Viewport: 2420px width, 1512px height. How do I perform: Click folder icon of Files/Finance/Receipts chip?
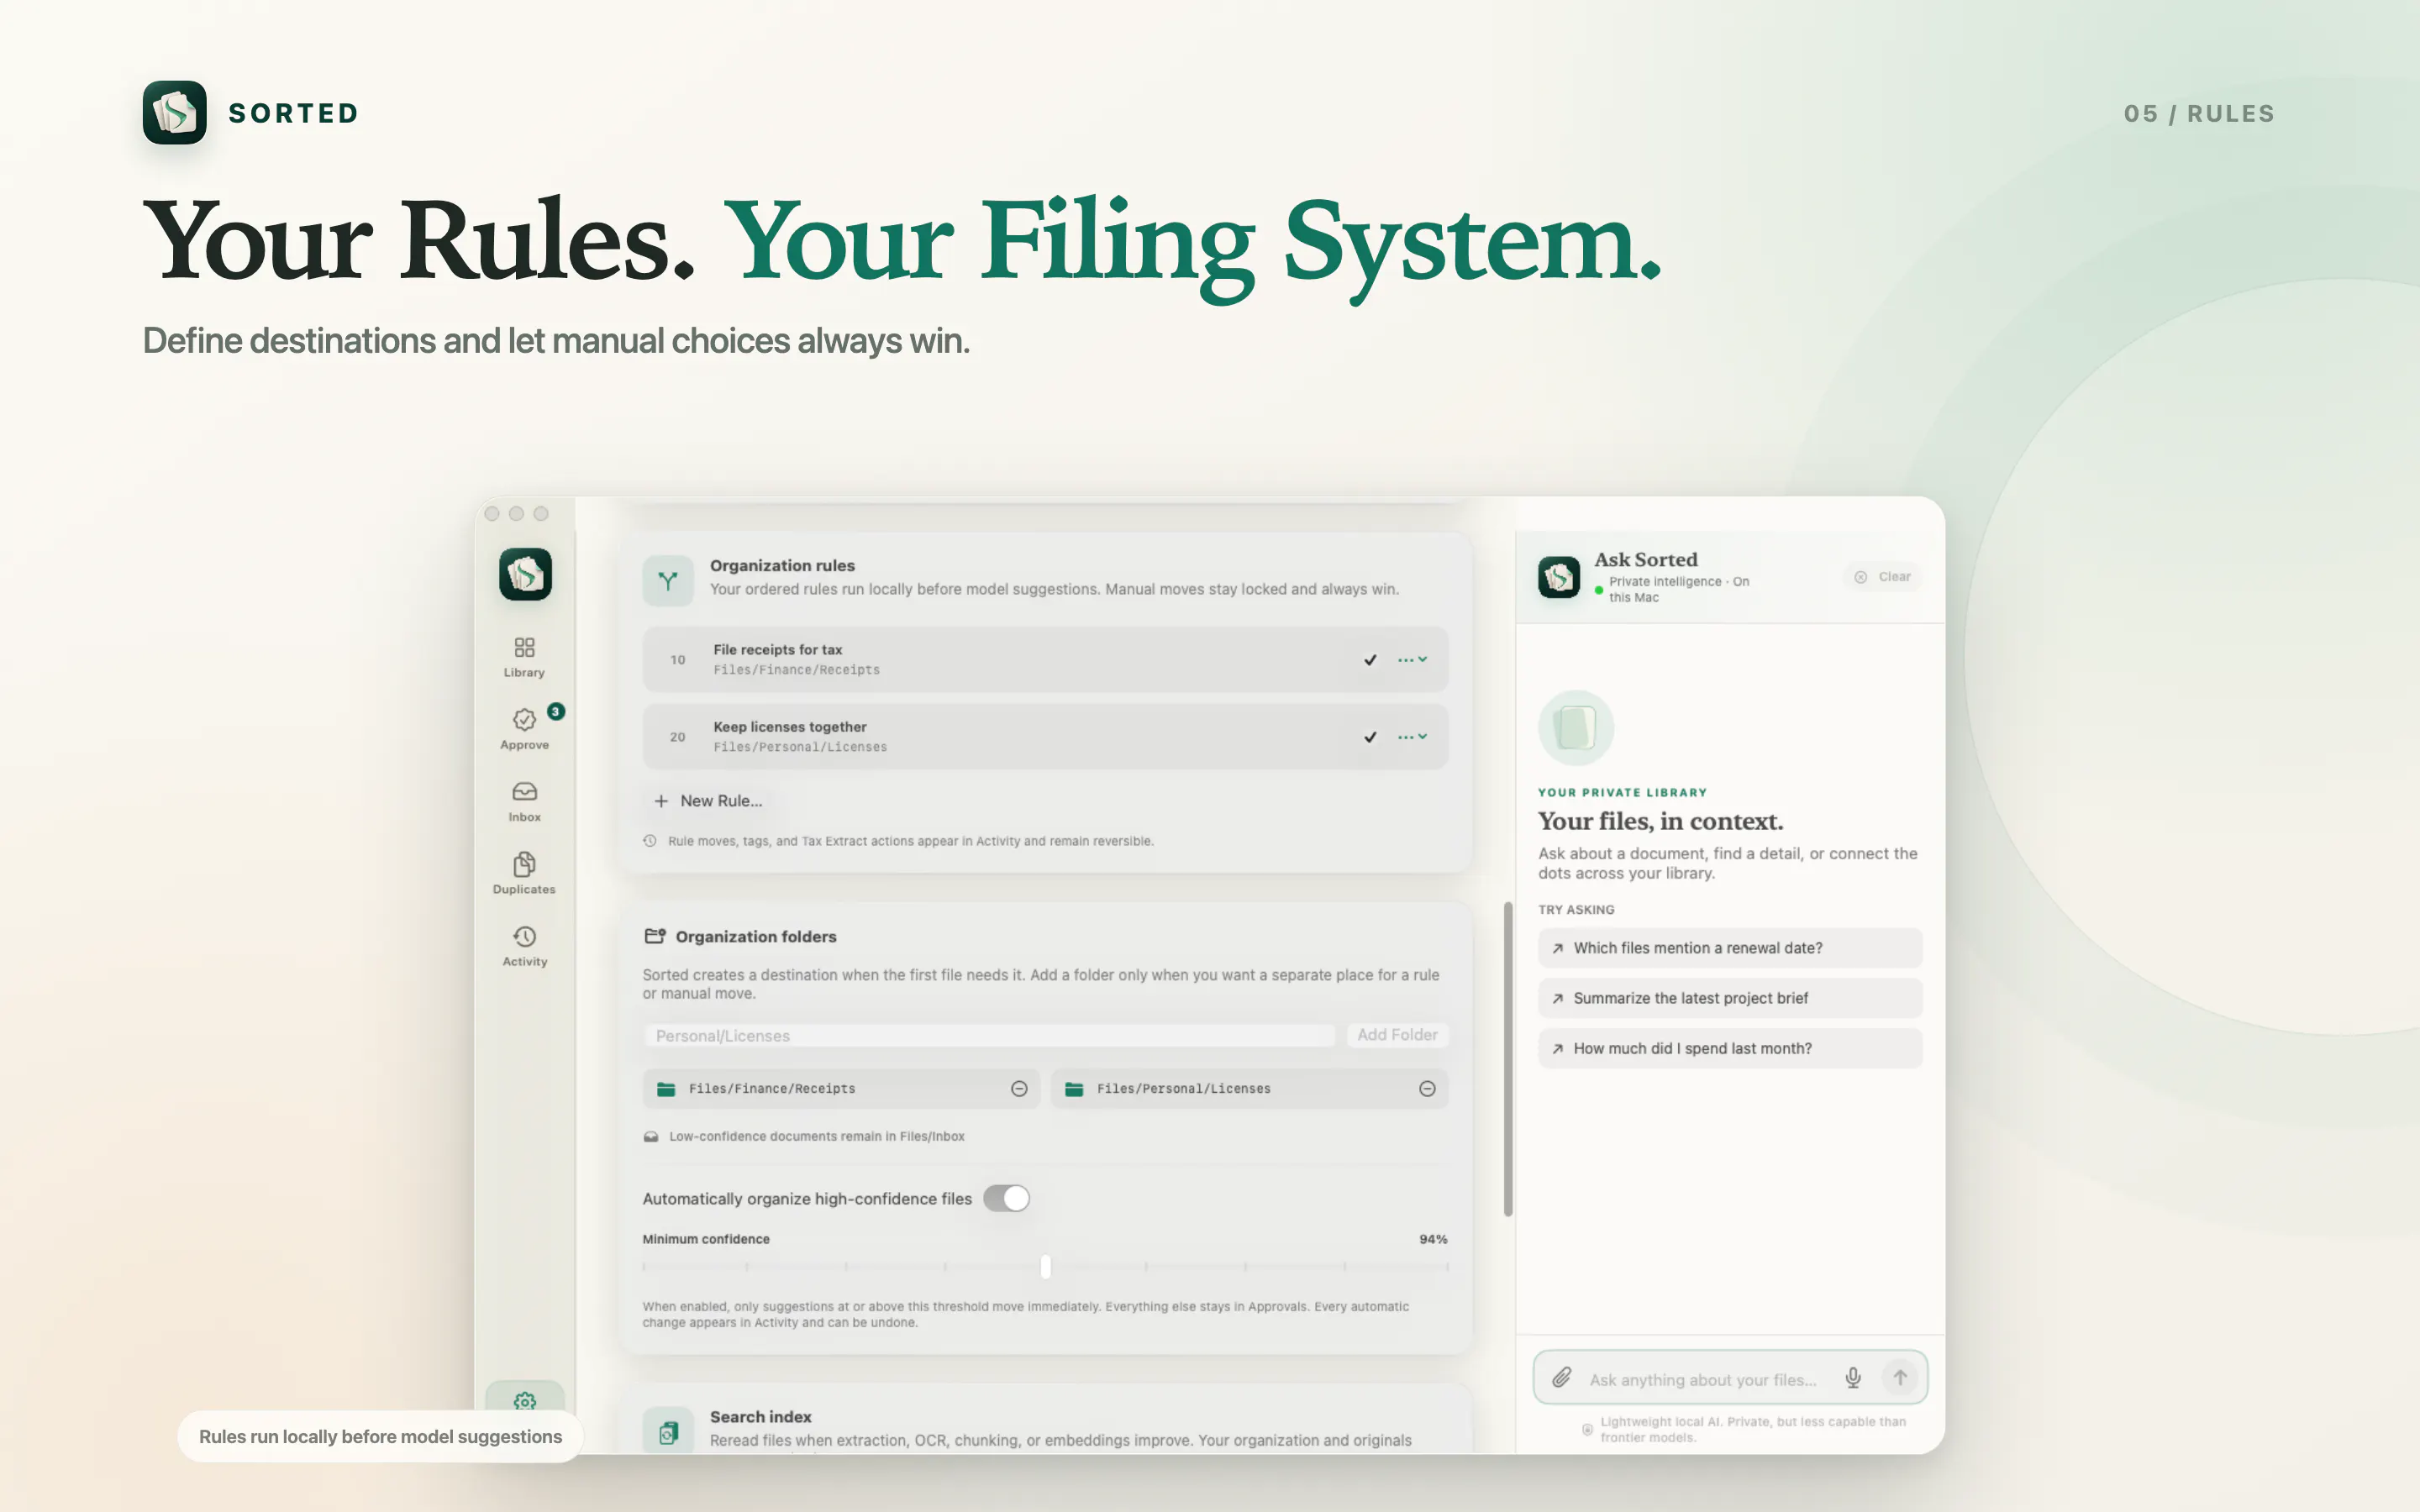[x=666, y=1089]
